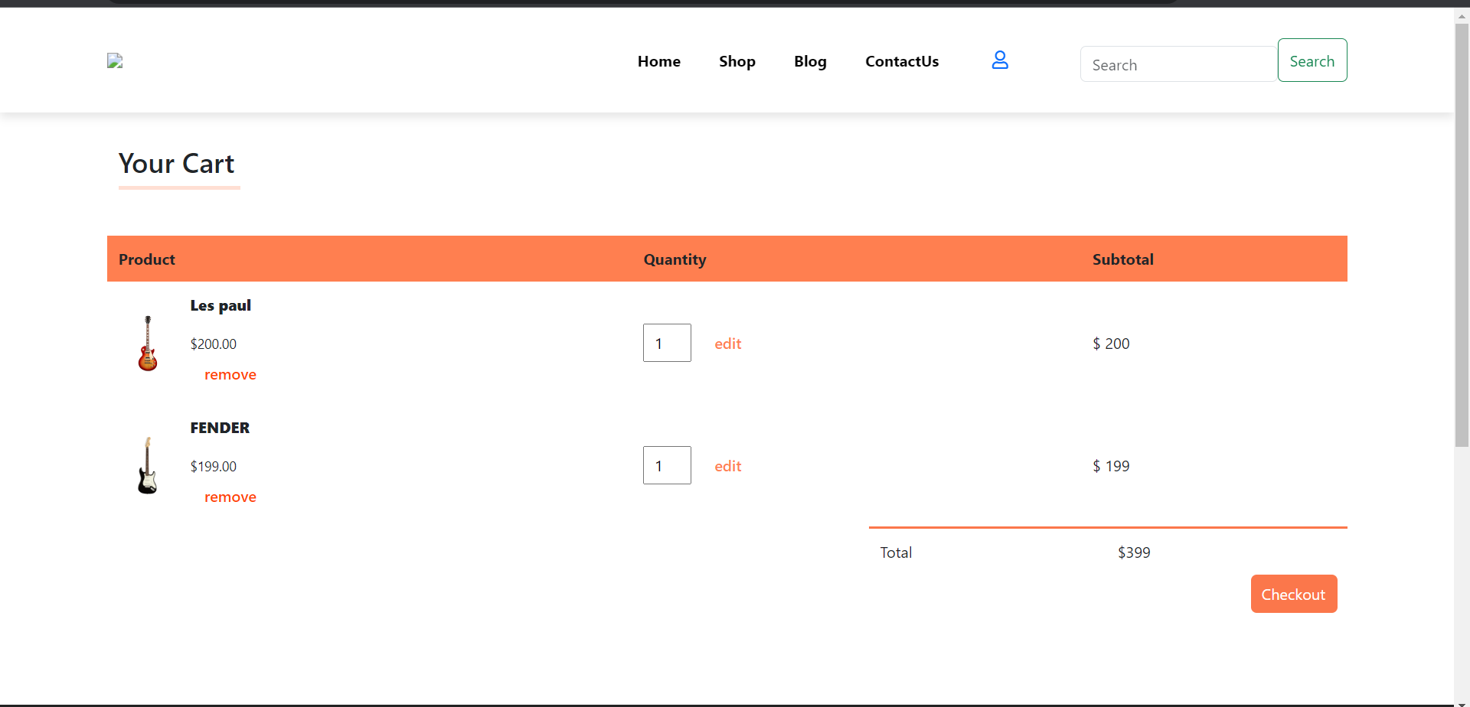The image size is (1470, 707).
Task: Click the Les Paul quantity box
Action: pyautogui.click(x=667, y=343)
